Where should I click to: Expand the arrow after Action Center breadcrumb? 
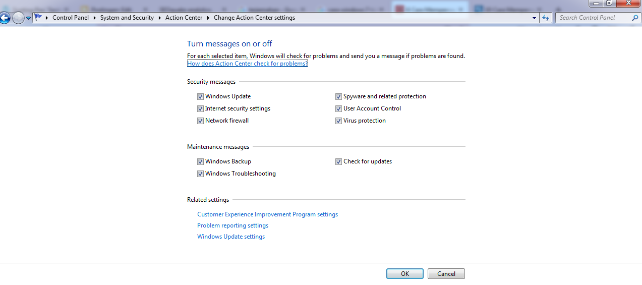click(208, 18)
